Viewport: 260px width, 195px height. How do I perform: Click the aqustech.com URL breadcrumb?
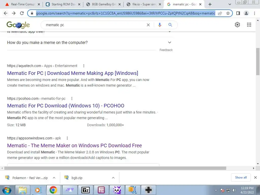click(42, 66)
